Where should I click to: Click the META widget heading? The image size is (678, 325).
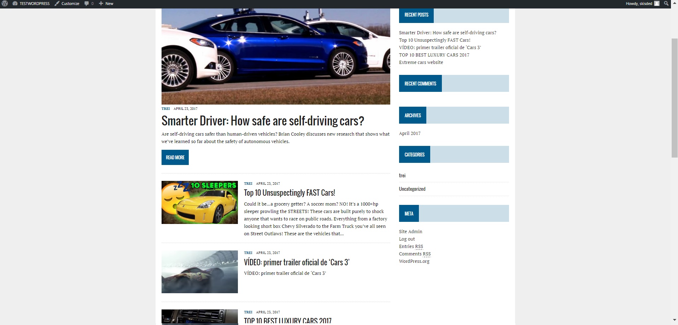[409, 214]
